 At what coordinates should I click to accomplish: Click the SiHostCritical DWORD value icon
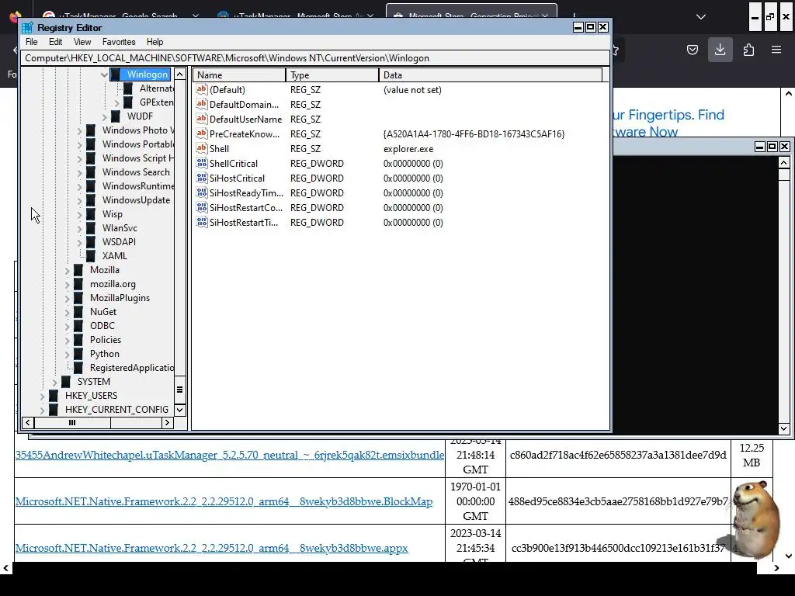202,178
